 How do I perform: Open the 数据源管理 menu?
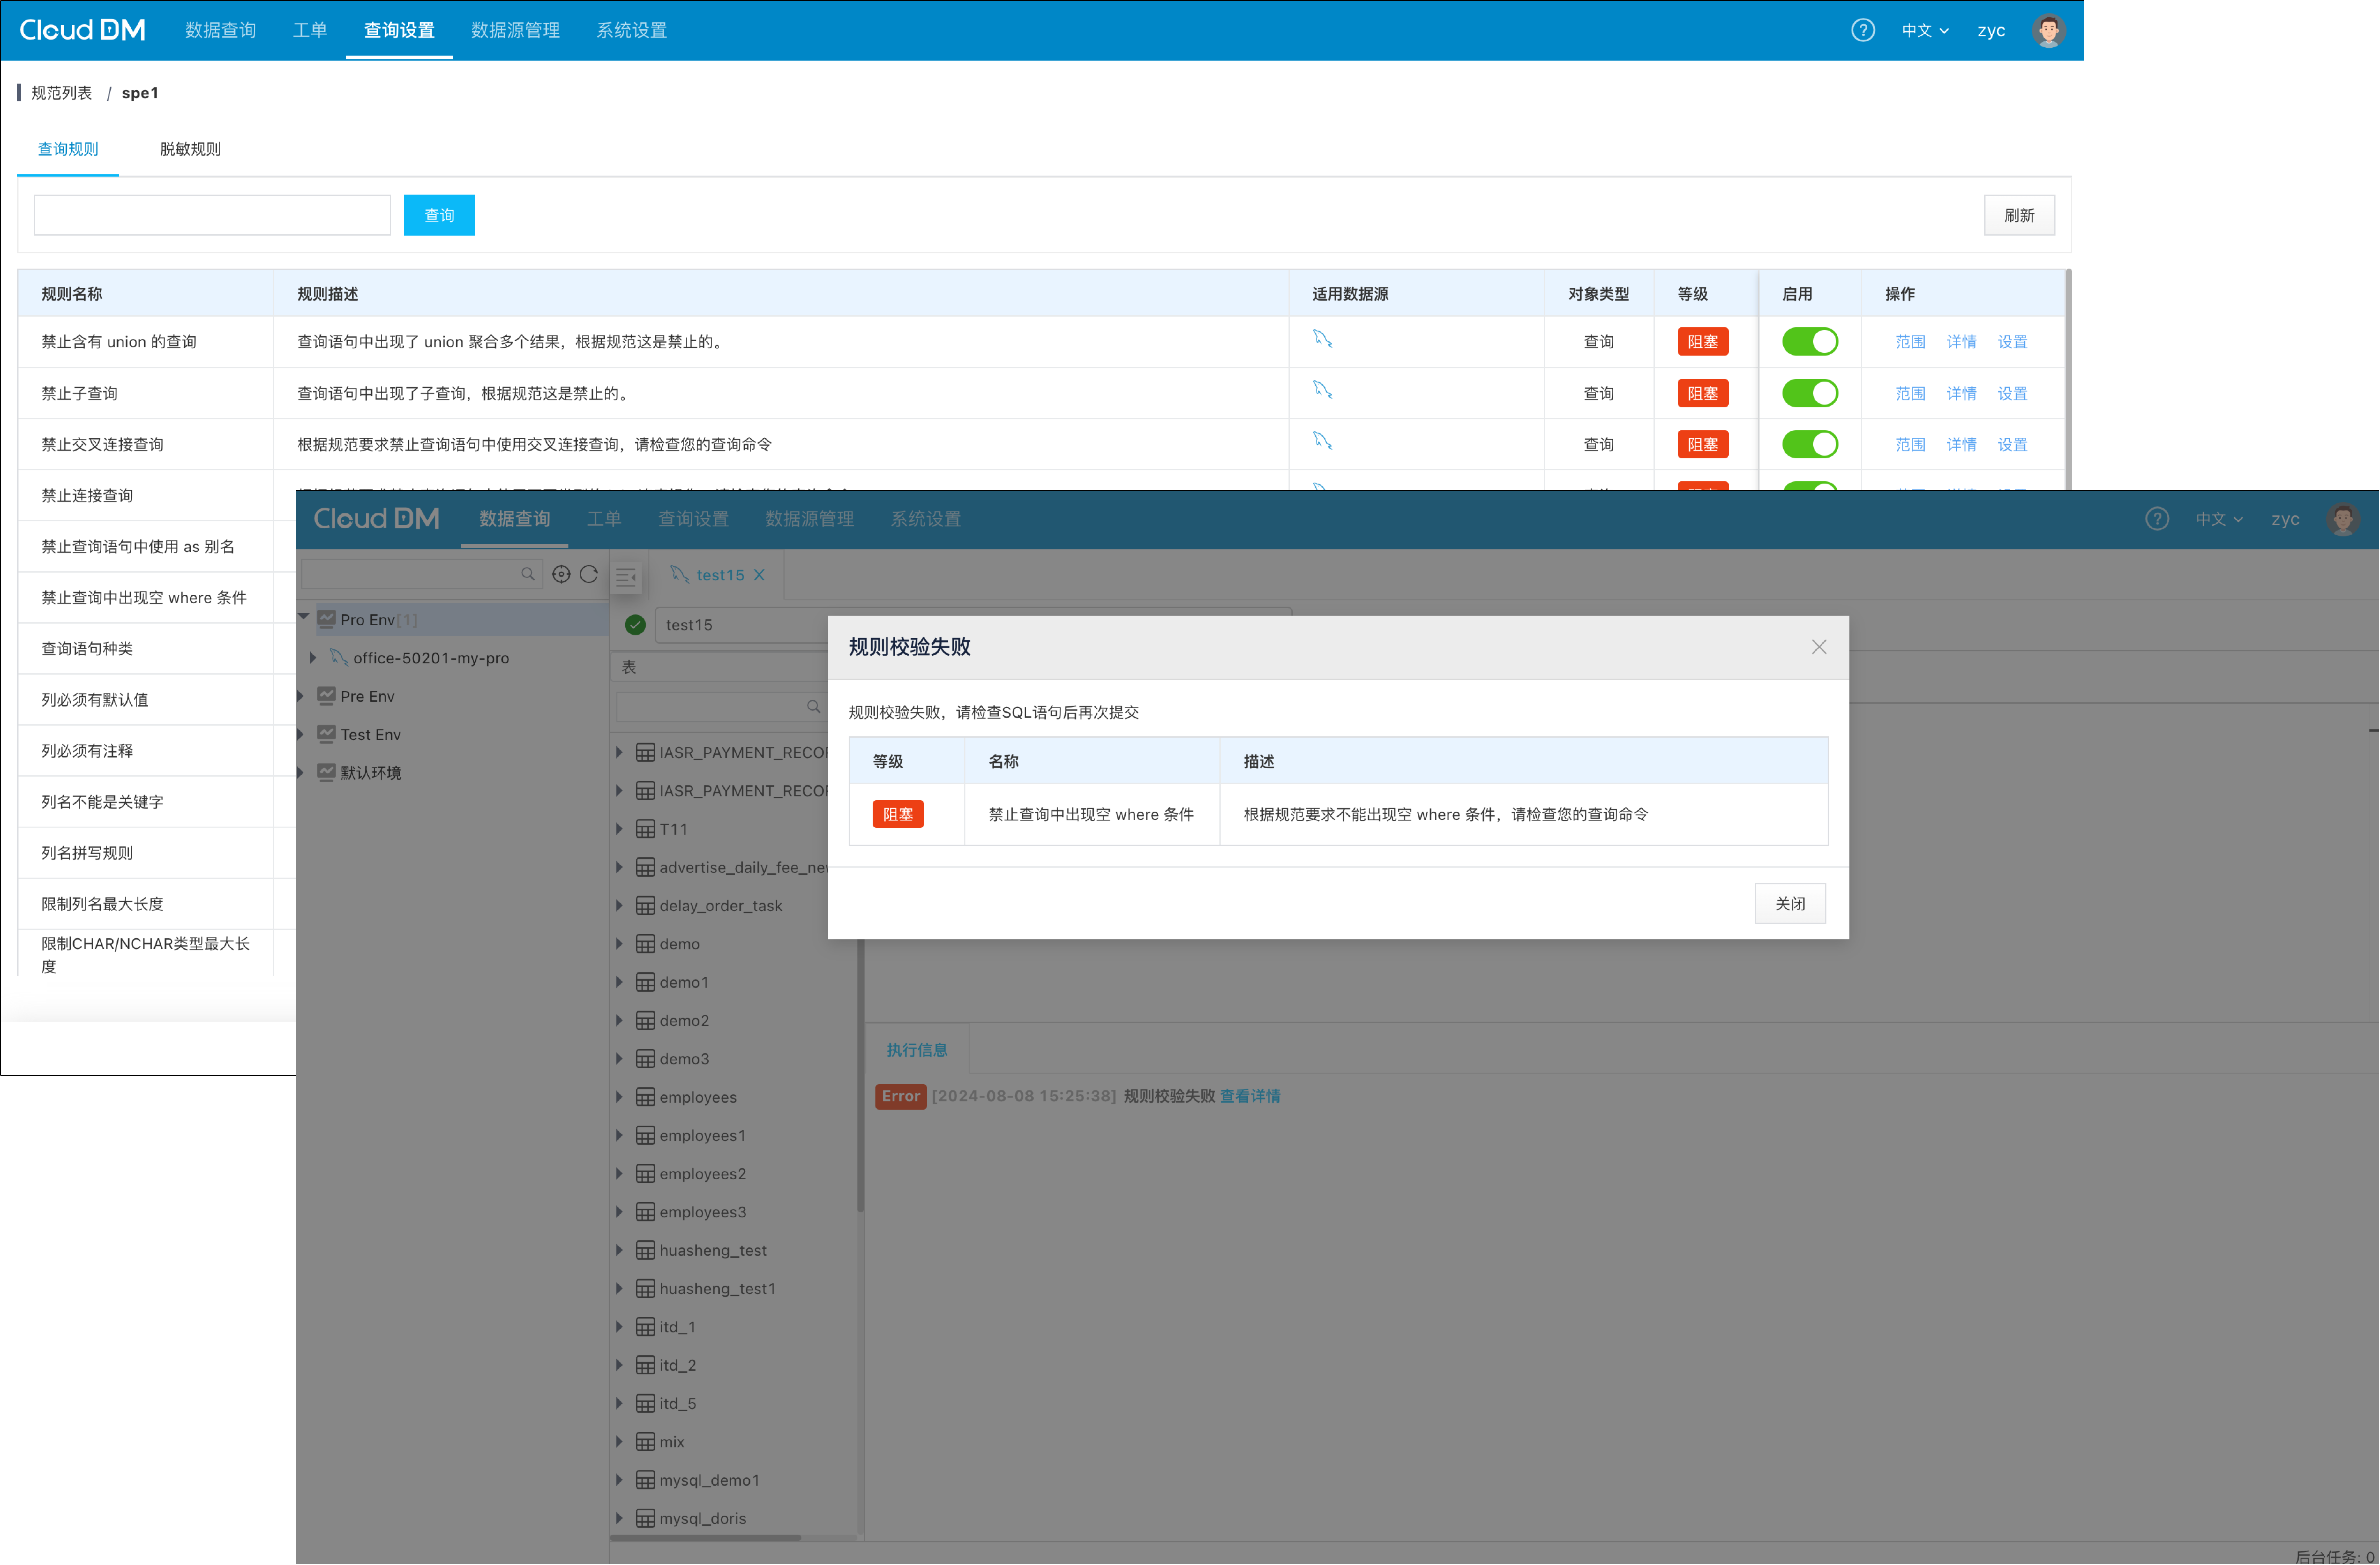515,30
